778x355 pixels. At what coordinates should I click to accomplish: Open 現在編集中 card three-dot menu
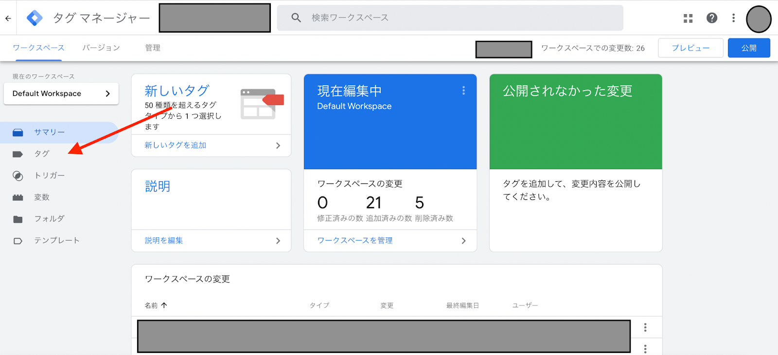(463, 90)
